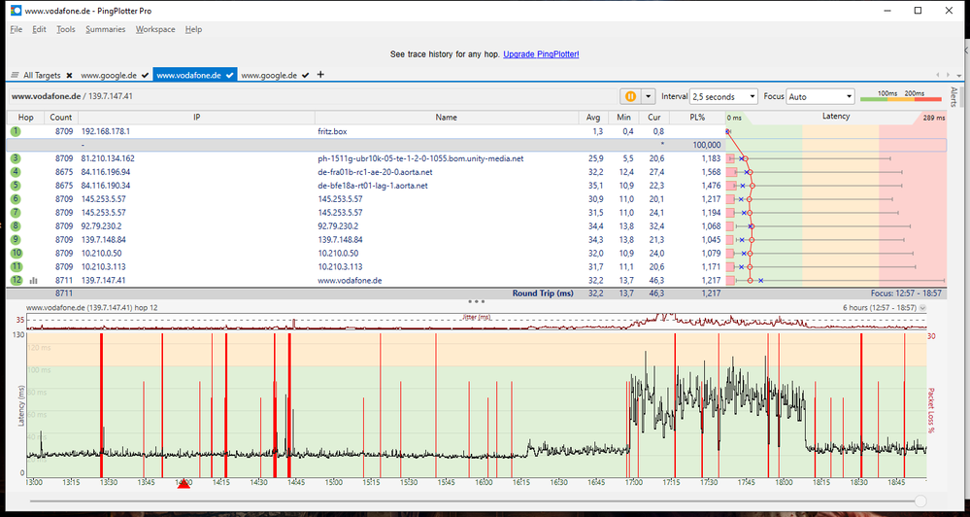Expand the Interval 2,5 seconds dropdown
The width and height of the screenshot is (970, 517).
pos(751,97)
